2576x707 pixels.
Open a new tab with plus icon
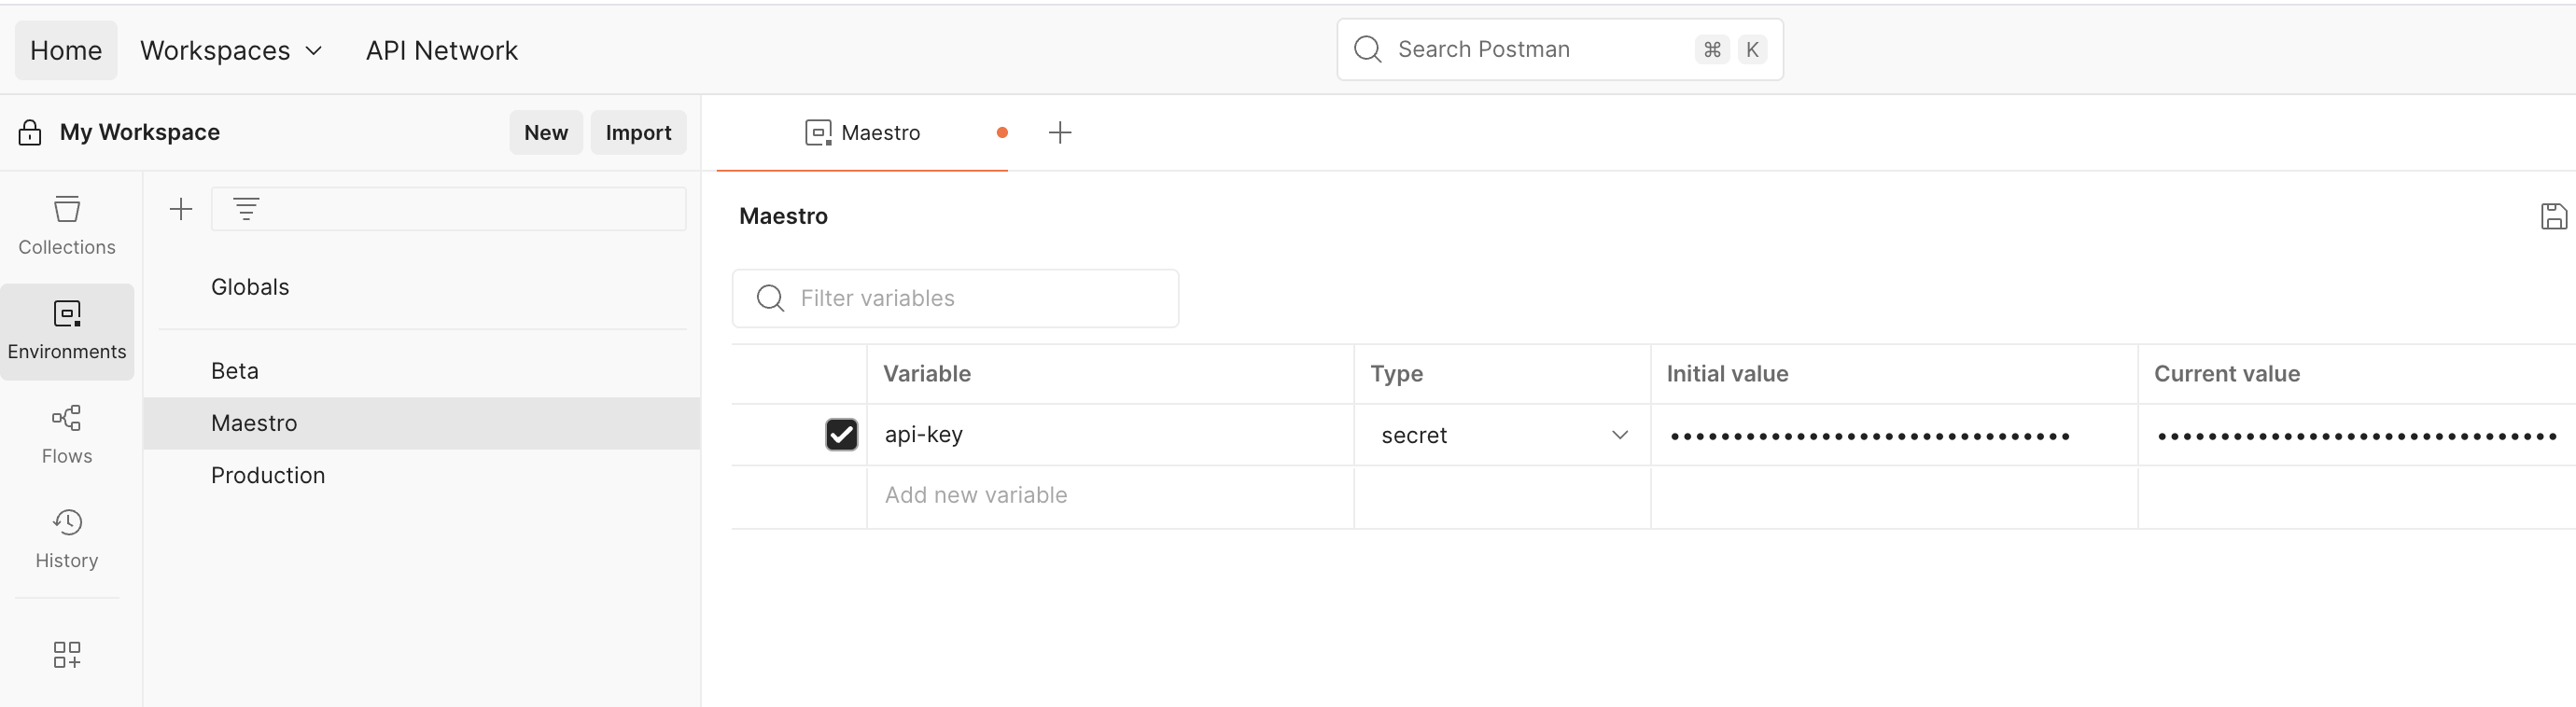pos(1060,132)
